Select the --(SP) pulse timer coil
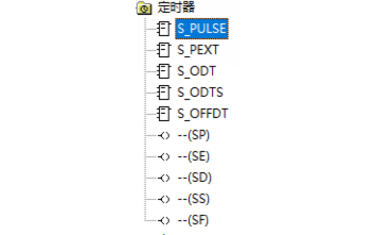 193,135
